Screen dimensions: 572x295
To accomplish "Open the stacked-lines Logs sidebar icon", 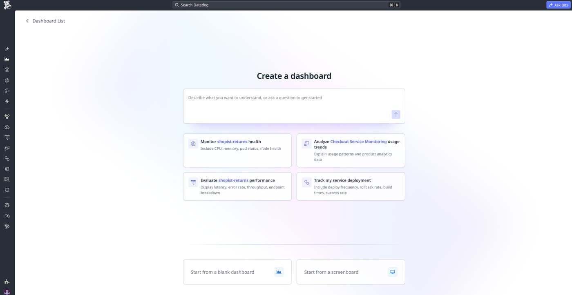I will coord(7,138).
